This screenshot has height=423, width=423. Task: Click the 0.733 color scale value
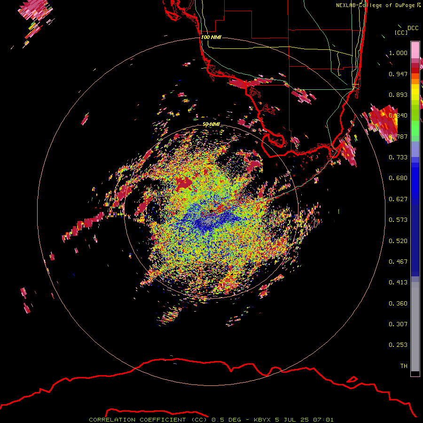pos(398,157)
